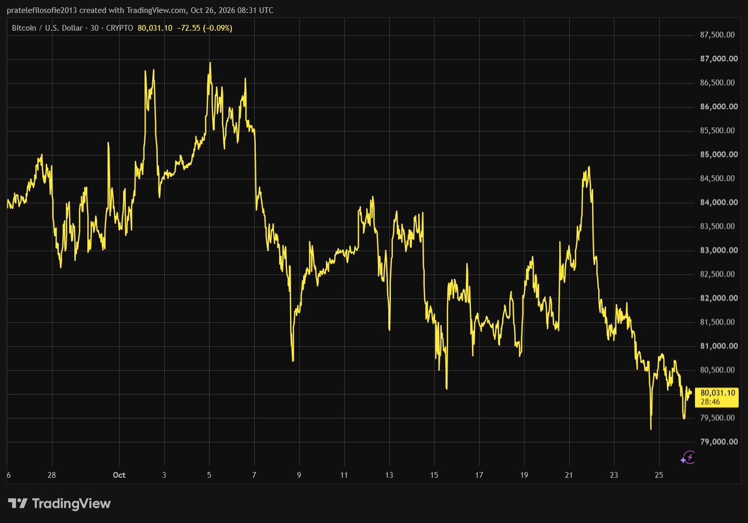Click the 85,000.00 price axis label

[x=719, y=154]
